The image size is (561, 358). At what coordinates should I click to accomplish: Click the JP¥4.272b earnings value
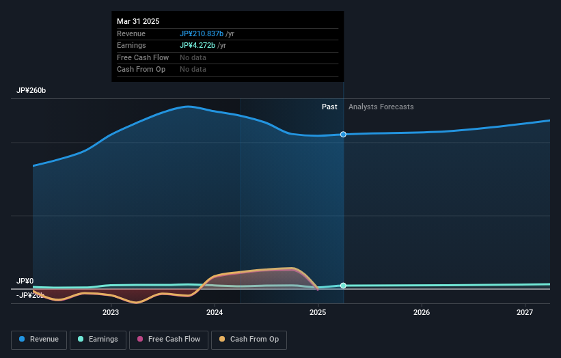pyautogui.click(x=197, y=45)
